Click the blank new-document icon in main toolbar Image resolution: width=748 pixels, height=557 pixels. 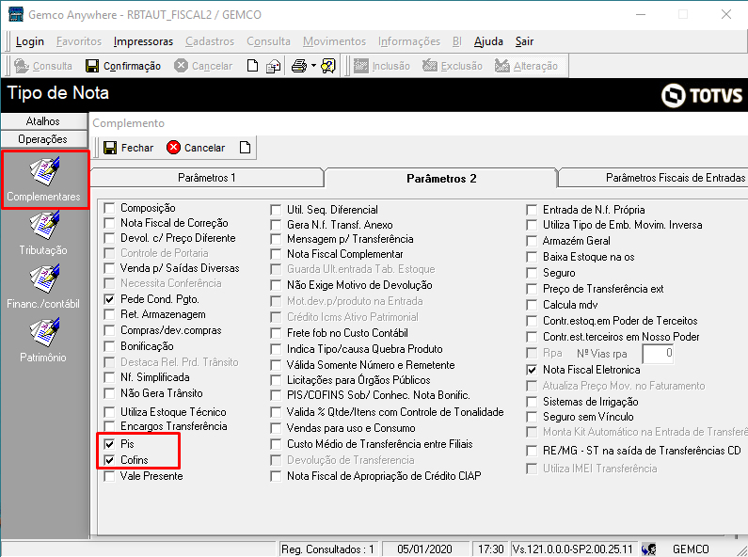[x=252, y=66]
